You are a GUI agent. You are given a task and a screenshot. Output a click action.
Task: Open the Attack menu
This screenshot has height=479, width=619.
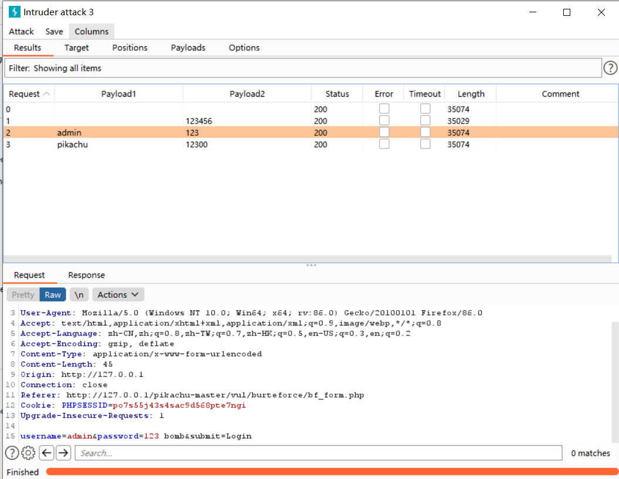pyautogui.click(x=21, y=32)
